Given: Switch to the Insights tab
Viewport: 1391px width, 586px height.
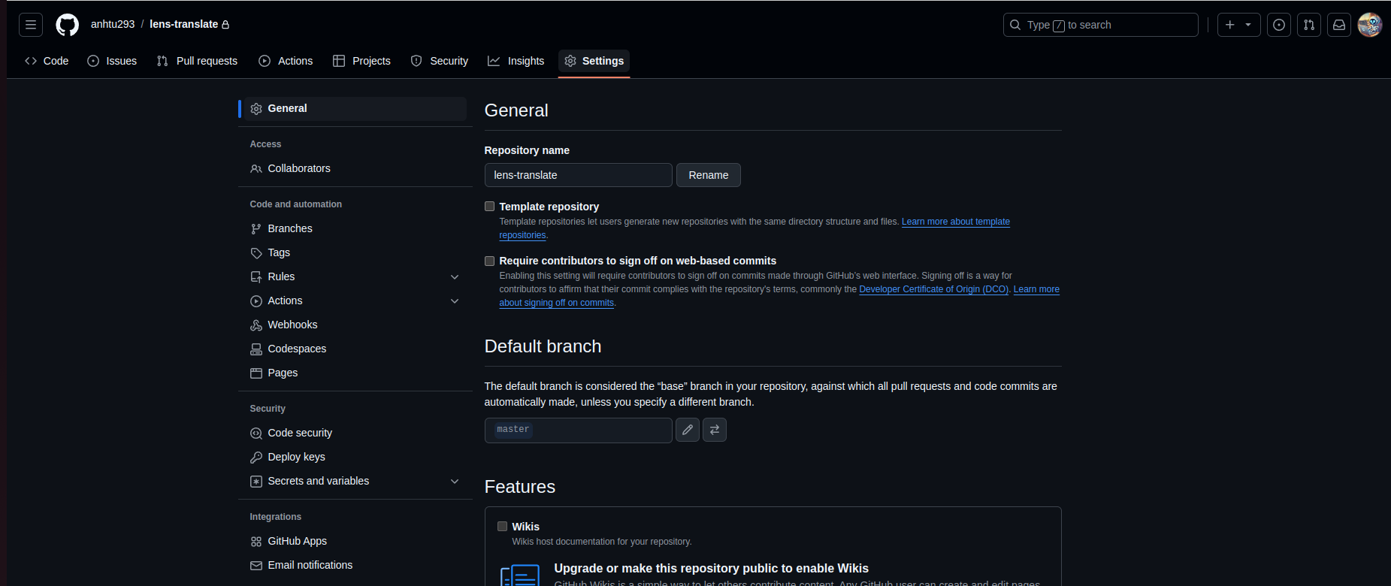Looking at the screenshot, I should [516, 61].
